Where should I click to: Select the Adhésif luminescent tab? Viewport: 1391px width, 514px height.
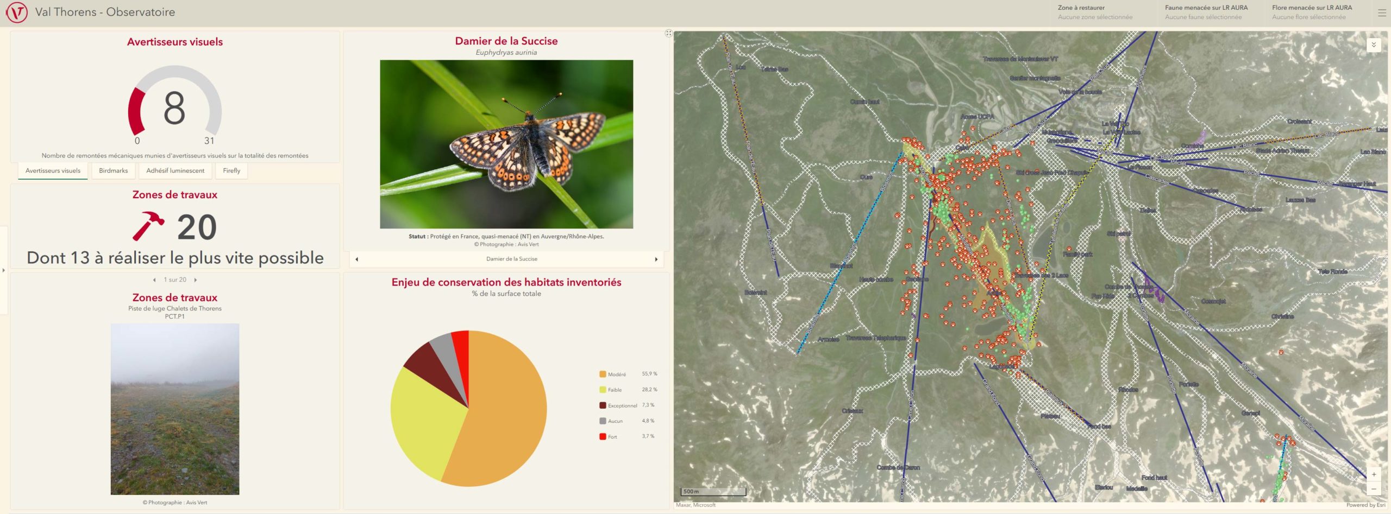[x=175, y=171]
